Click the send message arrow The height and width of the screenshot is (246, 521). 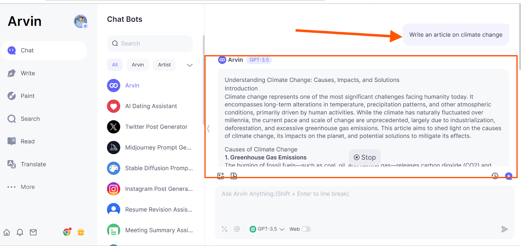coord(504,229)
